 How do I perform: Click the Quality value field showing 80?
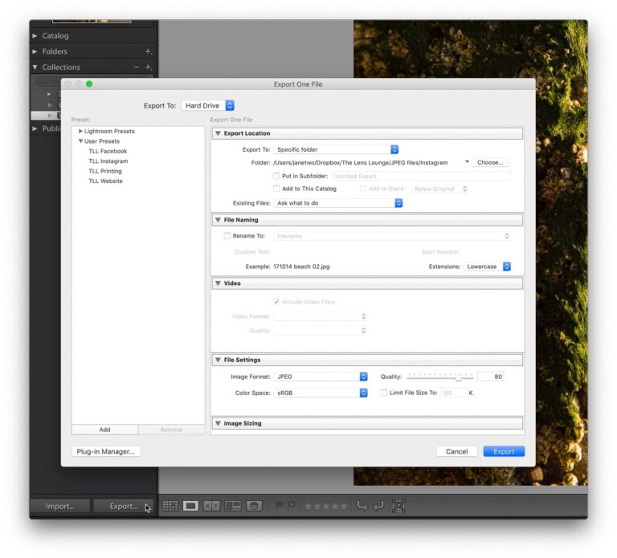tap(490, 377)
